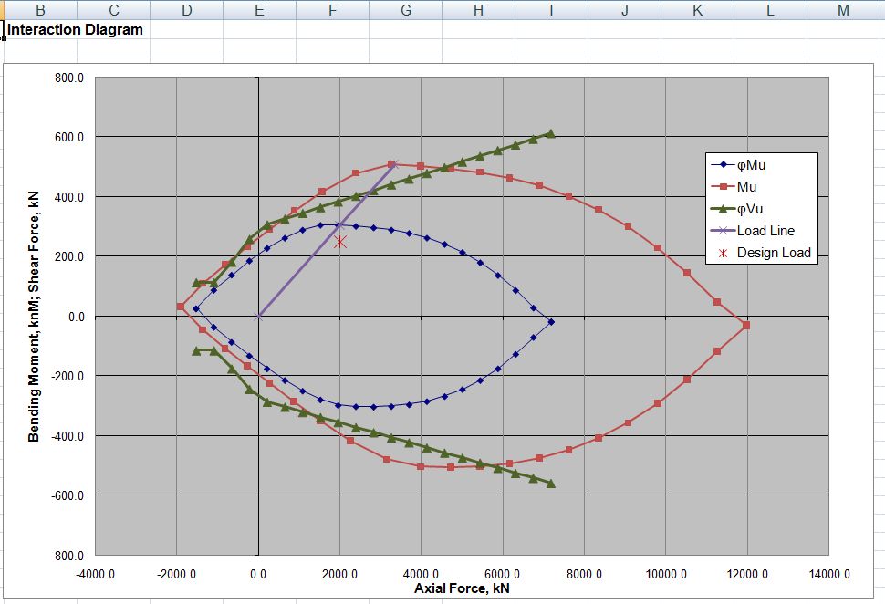This screenshot has height=604, width=885.
Task: Click the -4000.0 horizontal axis label
Action: [x=96, y=574]
